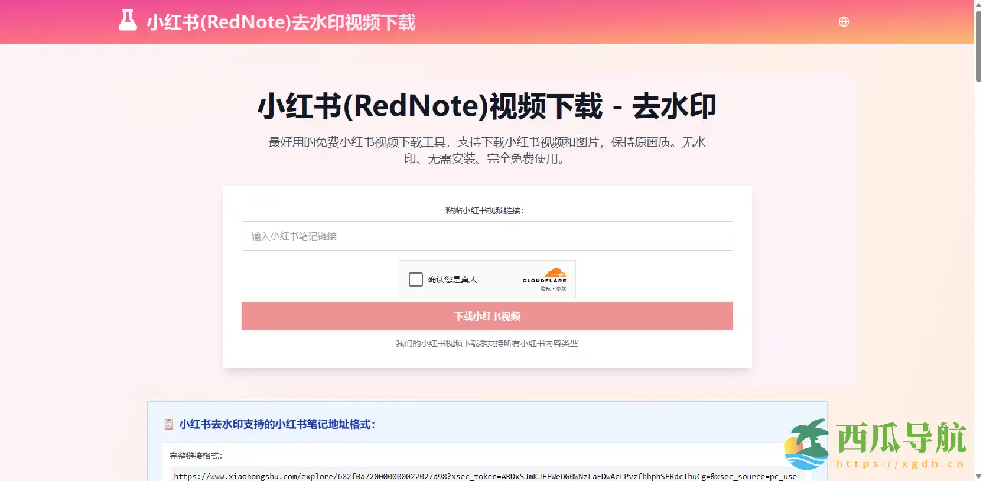Click the palm tree island watermark logo
Screen dimensions: 983x481
point(807,444)
